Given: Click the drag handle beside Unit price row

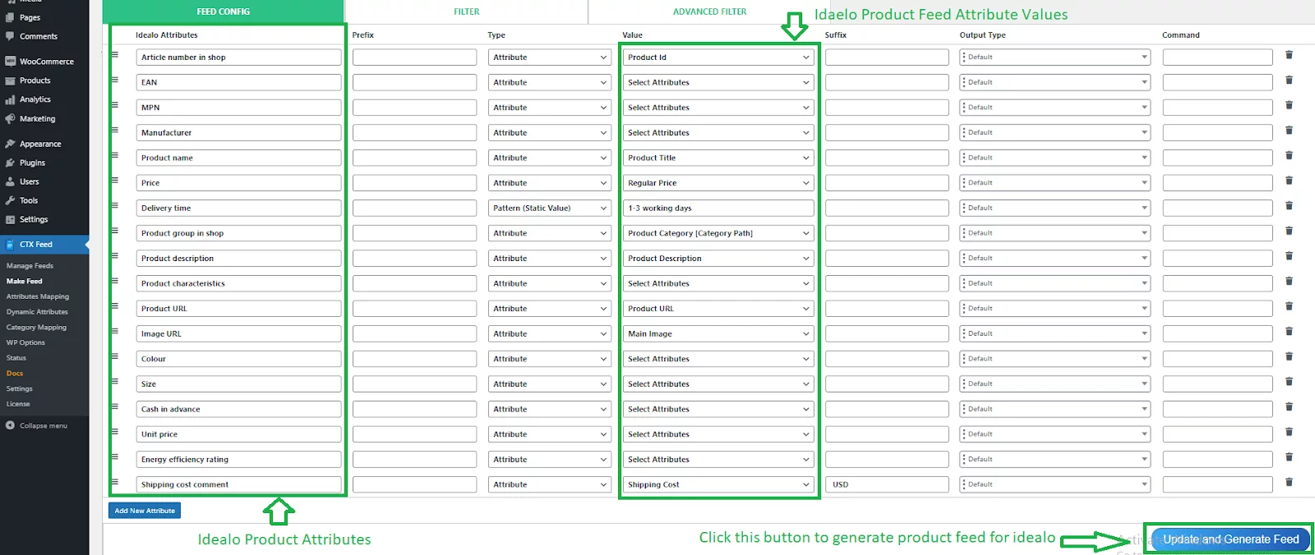Looking at the screenshot, I should (115, 432).
